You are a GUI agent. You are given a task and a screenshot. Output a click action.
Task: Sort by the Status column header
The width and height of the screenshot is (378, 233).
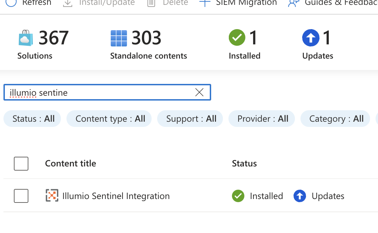(244, 163)
